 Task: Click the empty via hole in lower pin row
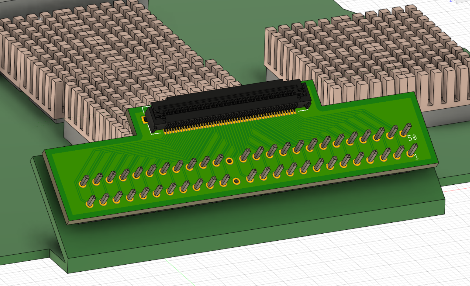coord(237,181)
